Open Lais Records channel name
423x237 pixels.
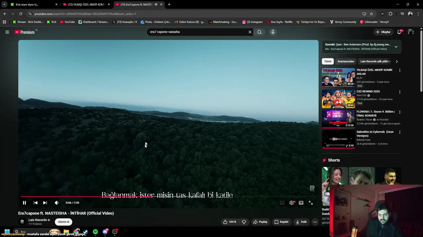[x=38, y=220]
